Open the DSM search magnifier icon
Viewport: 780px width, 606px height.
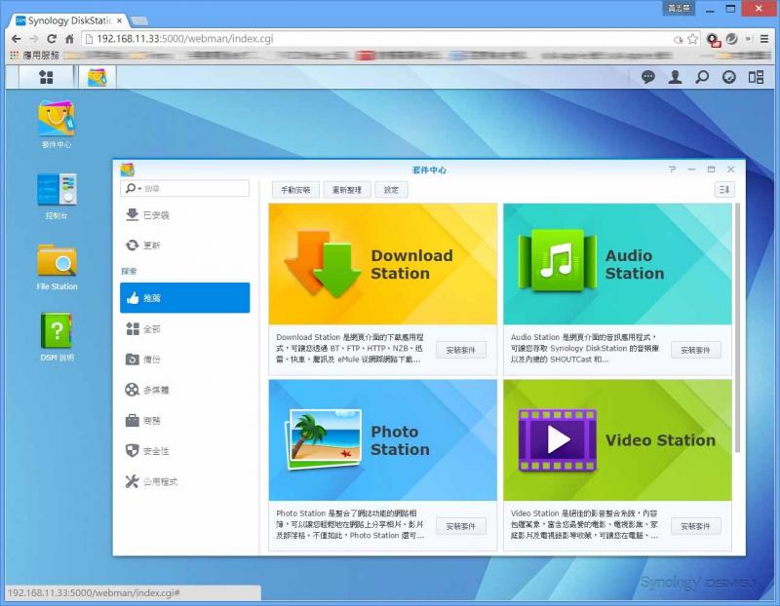[x=702, y=77]
